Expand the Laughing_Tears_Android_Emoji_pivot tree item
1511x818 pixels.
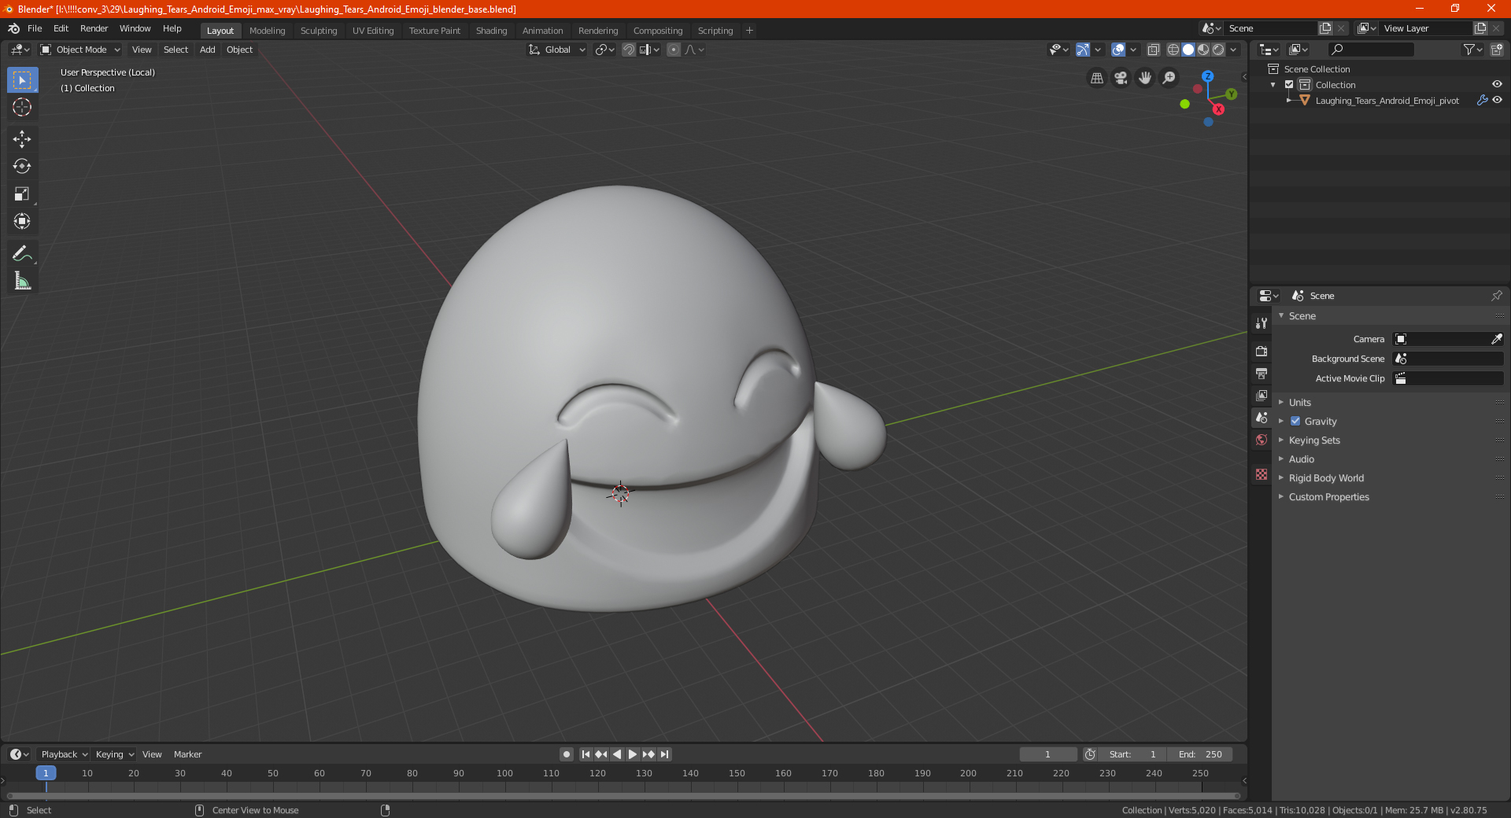[1288, 100]
